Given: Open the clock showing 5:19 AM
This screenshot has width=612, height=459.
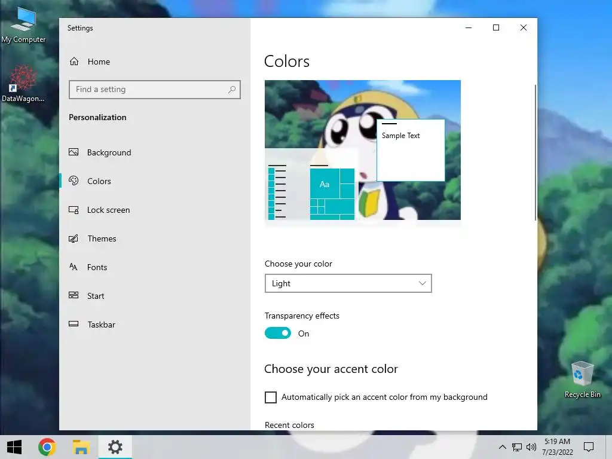Looking at the screenshot, I should (558, 447).
